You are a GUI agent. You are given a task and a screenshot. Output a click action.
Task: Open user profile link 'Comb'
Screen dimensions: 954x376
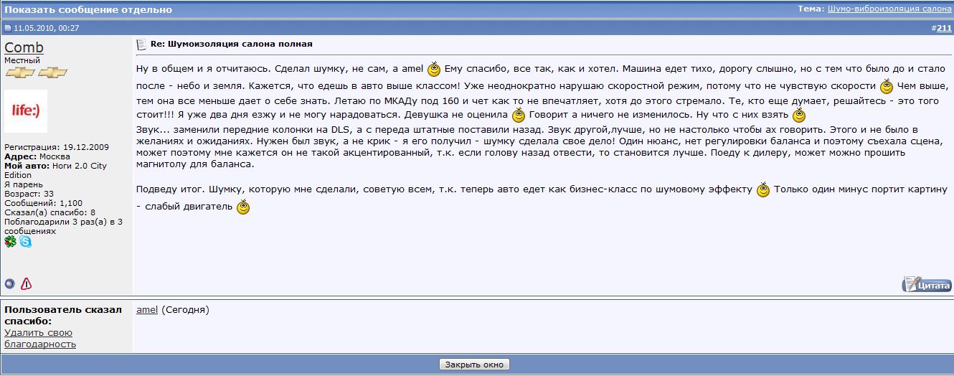24,47
